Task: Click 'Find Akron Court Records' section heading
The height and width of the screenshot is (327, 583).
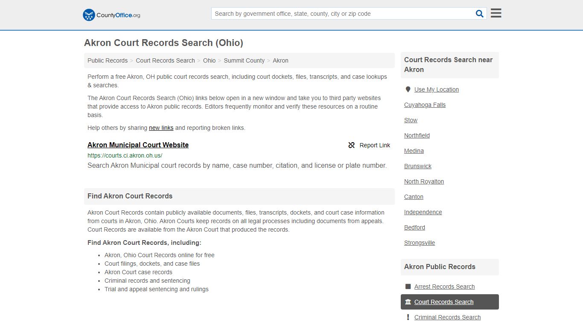Action: click(x=130, y=196)
